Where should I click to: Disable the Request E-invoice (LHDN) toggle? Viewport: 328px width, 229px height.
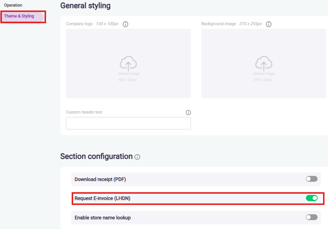tap(311, 198)
